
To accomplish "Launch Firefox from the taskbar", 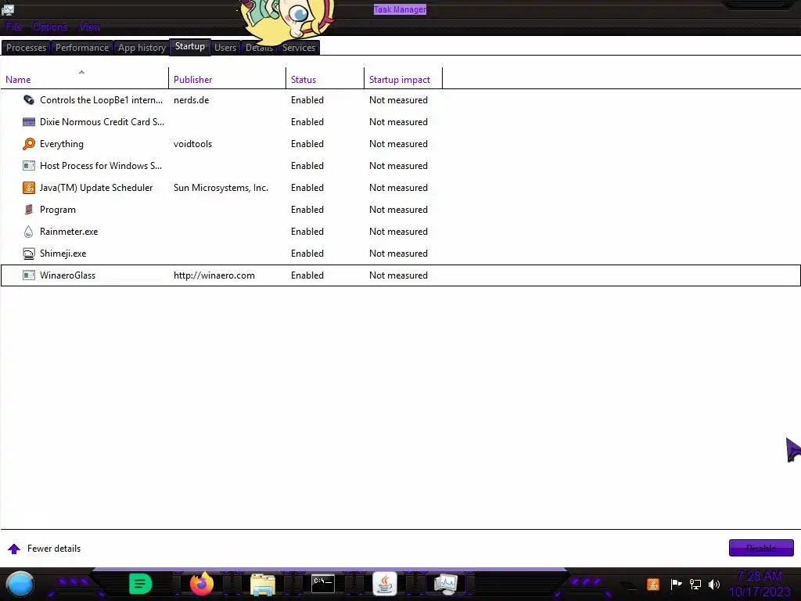I will pyautogui.click(x=201, y=584).
